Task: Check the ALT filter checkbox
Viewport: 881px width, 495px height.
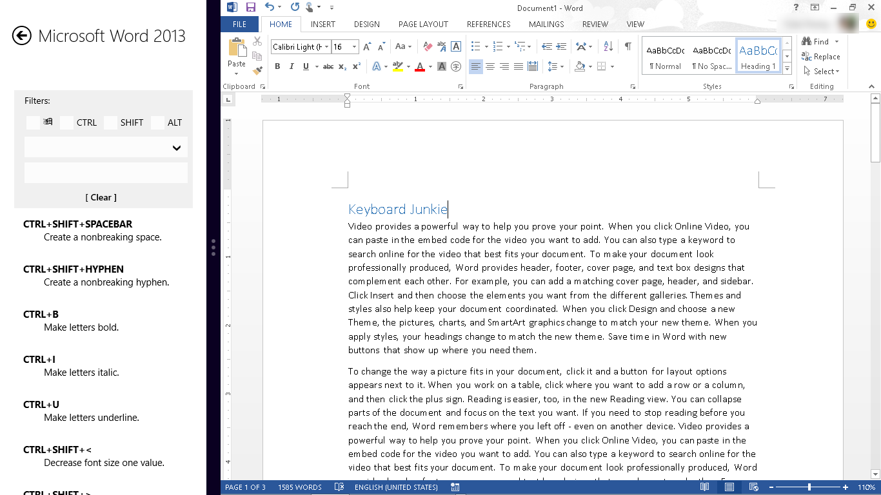Action: point(157,122)
